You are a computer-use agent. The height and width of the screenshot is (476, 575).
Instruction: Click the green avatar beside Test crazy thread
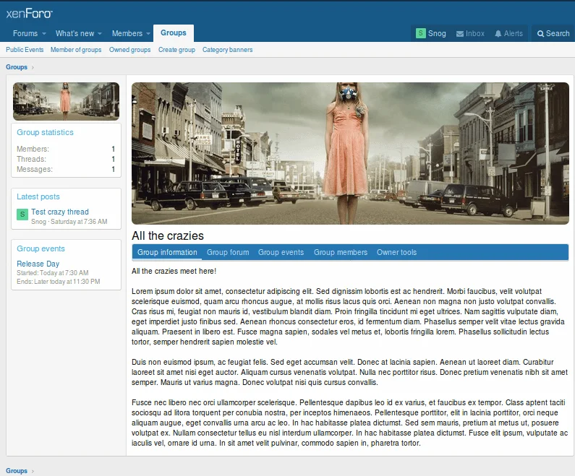(x=22, y=215)
